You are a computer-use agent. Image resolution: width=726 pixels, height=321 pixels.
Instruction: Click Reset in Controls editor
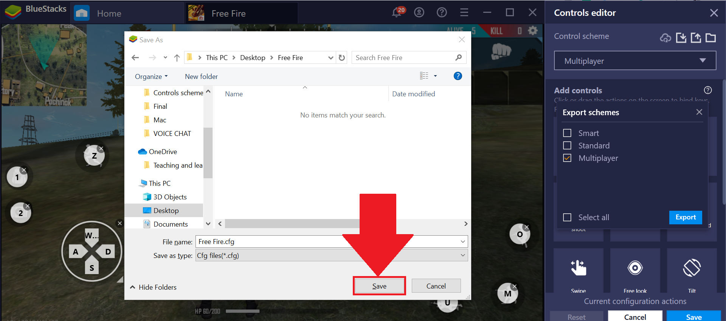577,317
